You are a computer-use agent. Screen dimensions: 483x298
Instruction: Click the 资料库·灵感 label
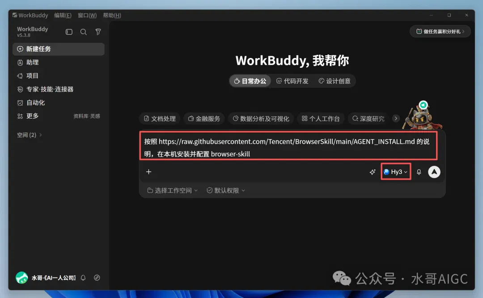pyautogui.click(x=87, y=116)
